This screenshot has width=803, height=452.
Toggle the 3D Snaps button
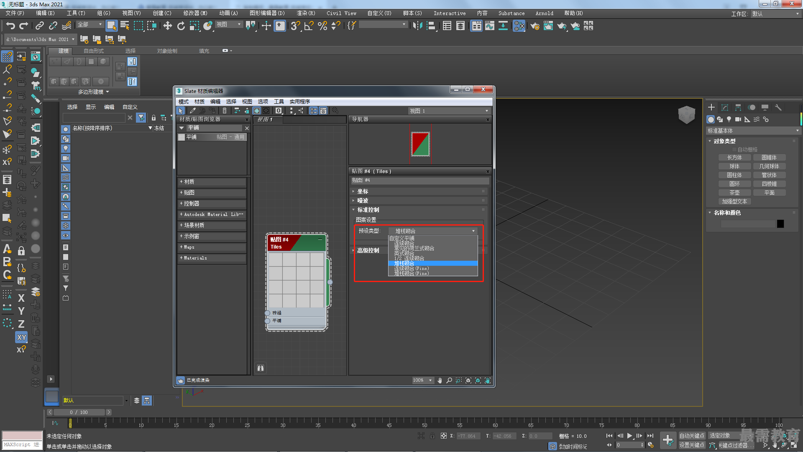pyautogui.click(x=296, y=26)
